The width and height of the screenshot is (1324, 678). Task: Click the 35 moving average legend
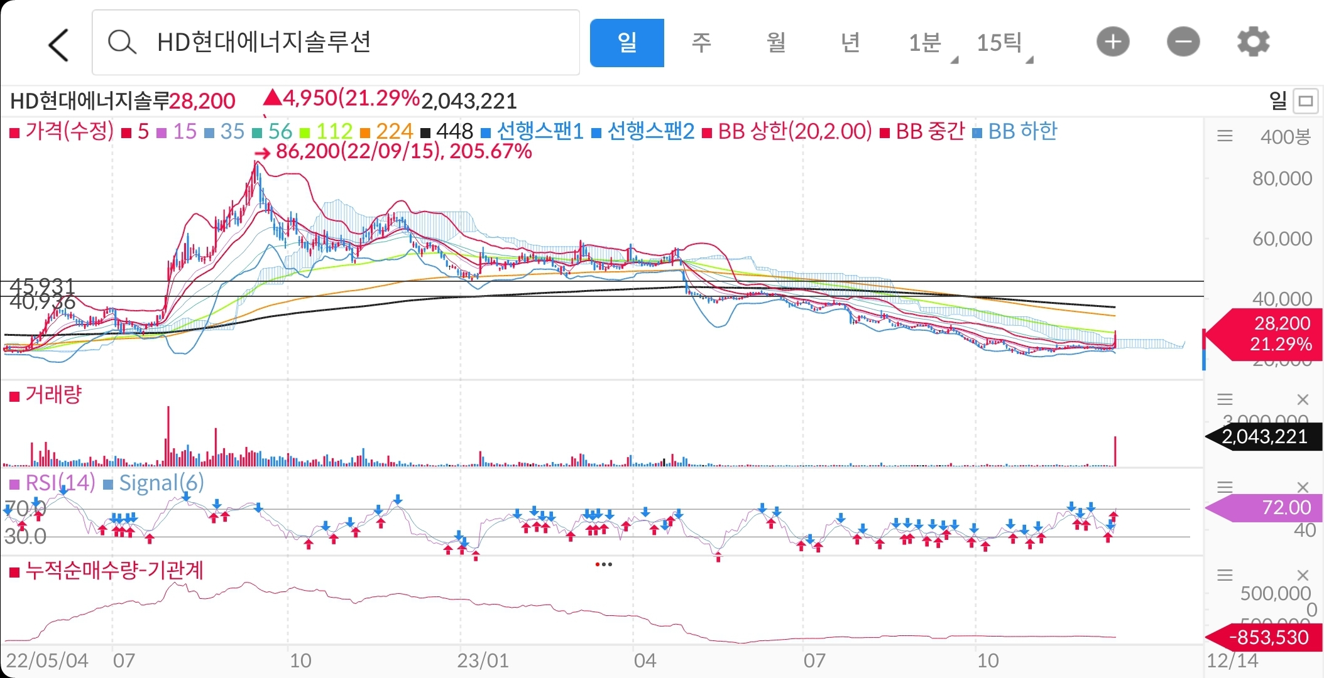click(x=225, y=131)
